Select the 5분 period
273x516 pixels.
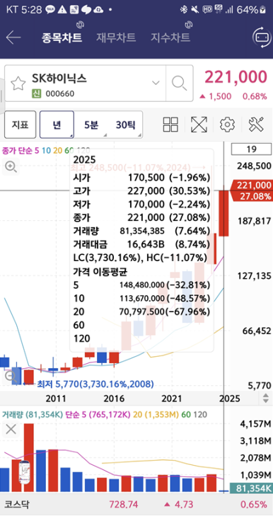(91, 125)
